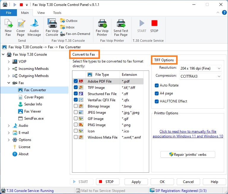The height and width of the screenshot is (194, 228).
Task: Click the Apply button
Action: [x=136, y=182]
